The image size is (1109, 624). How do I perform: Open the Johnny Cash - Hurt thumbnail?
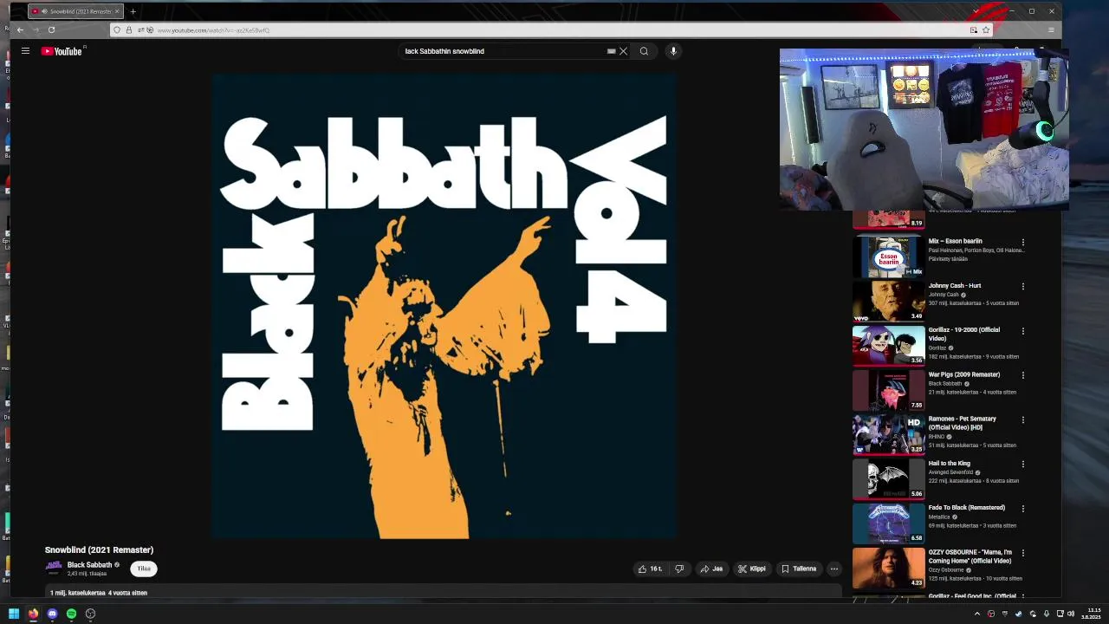(888, 301)
